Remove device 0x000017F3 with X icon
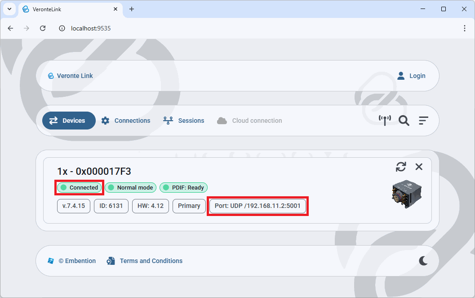Image resolution: width=475 pixels, height=298 pixels. 419,167
